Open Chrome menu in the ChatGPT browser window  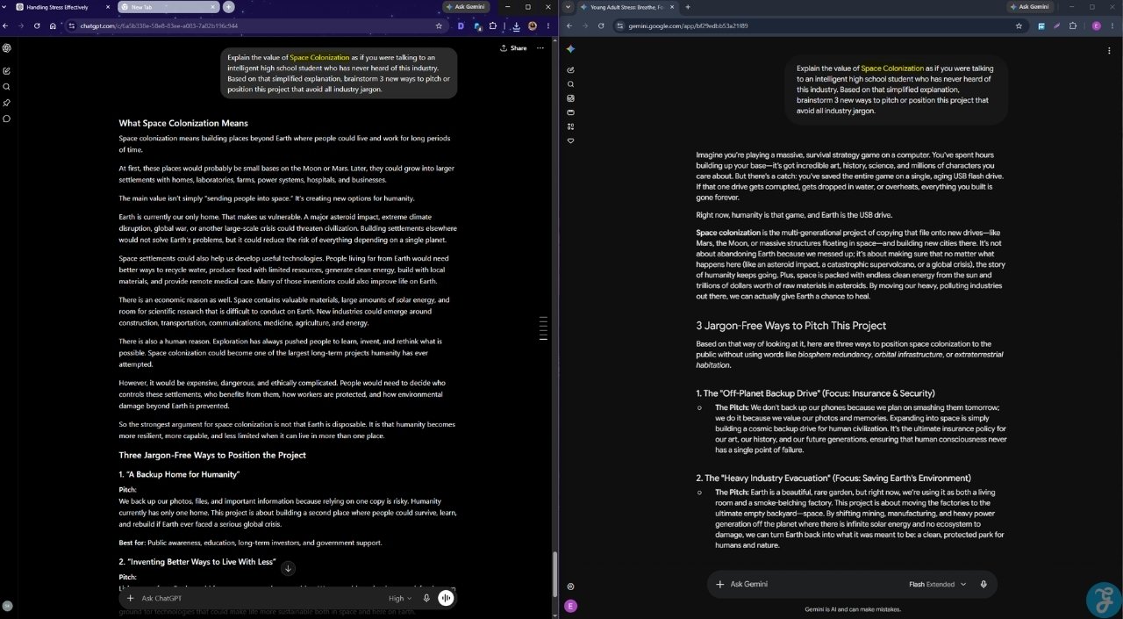coord(549,25)
